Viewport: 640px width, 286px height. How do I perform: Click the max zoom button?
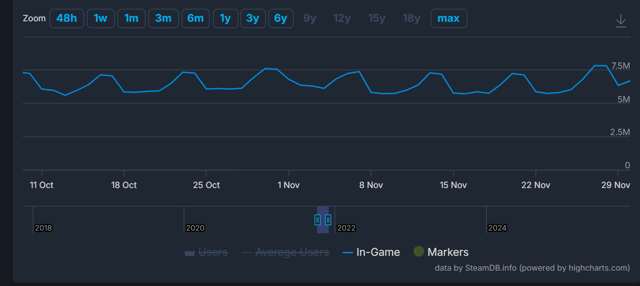[449, 18]
